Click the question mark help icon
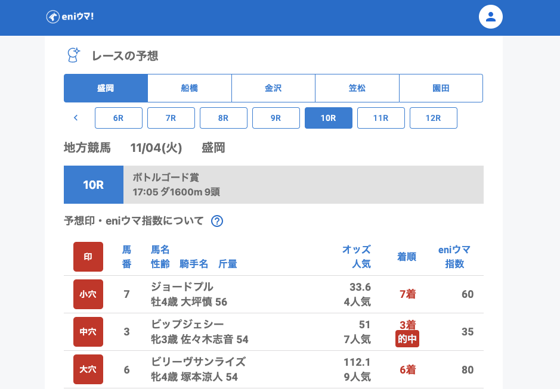The image size is (560, 389). point(217,221)
